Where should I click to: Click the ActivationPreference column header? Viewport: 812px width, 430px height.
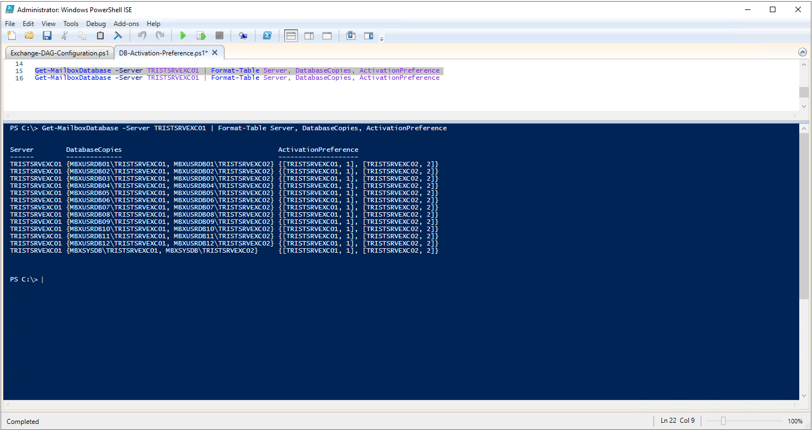pyautogui.click(x=318, y=150)
